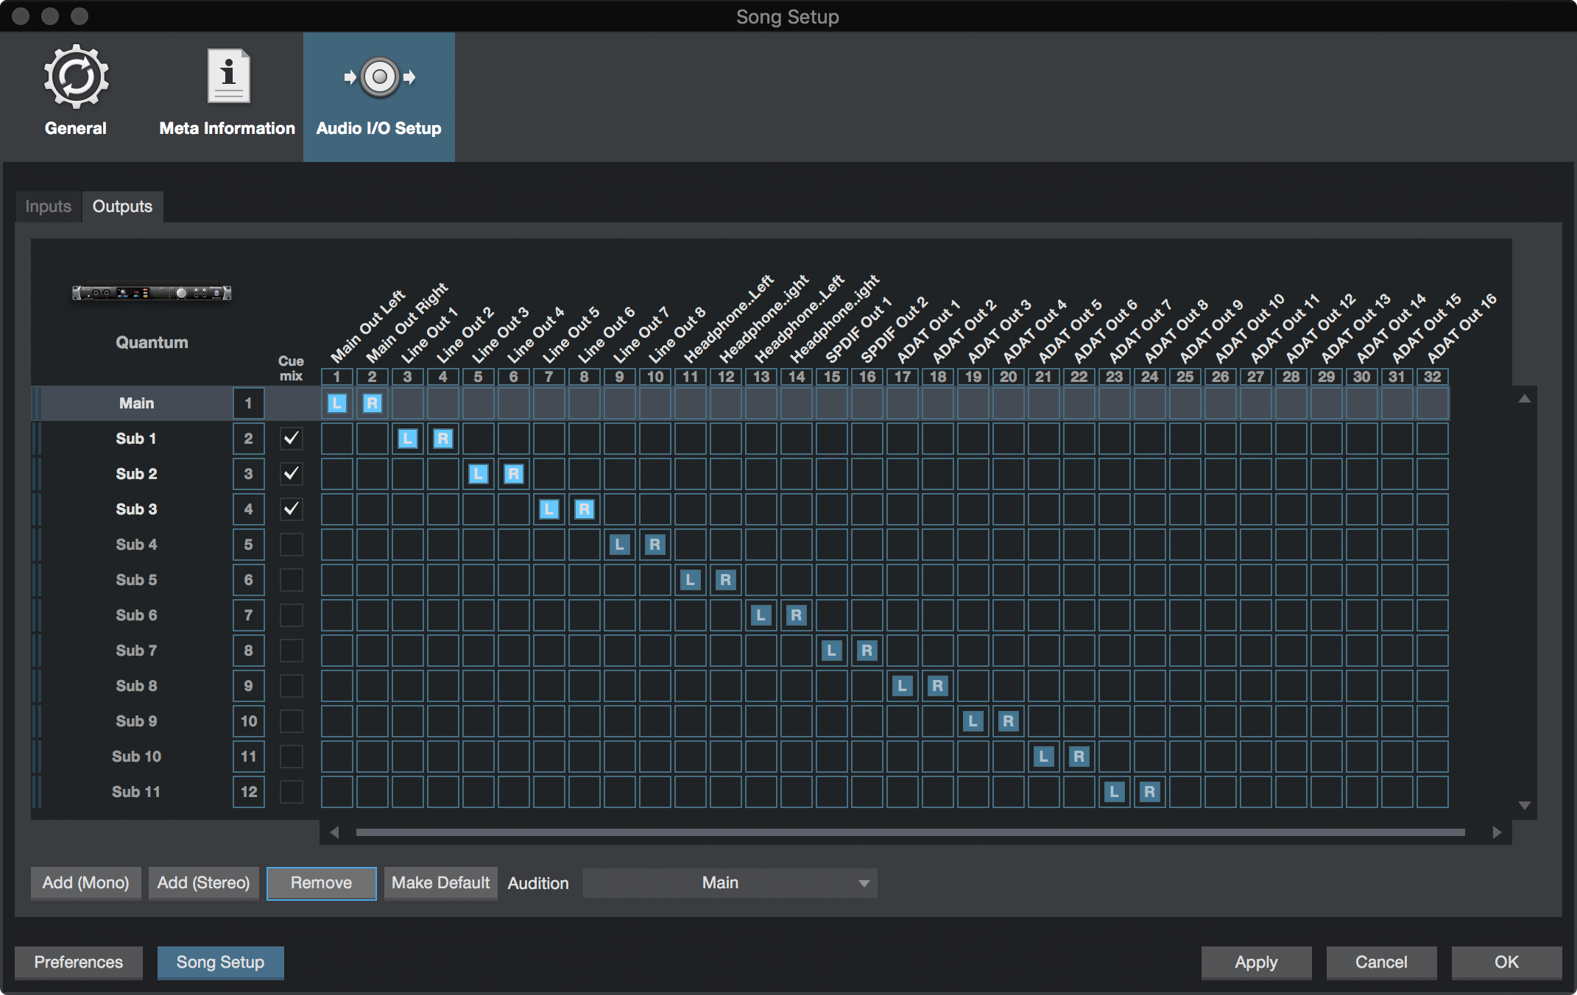Image resolution: width=1577 pixels, height=995 pixels.
Task: Click the scroll right arrow under matrix
Action: tap(1497, 832)
